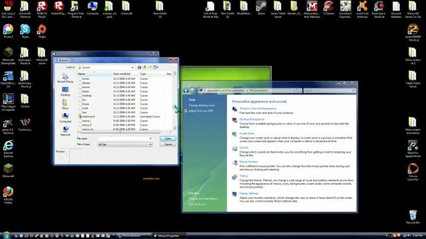This screenshot has width=426, height=239.
Task: Expand the File name combo box arrow
Action: (x=150, y=139)
